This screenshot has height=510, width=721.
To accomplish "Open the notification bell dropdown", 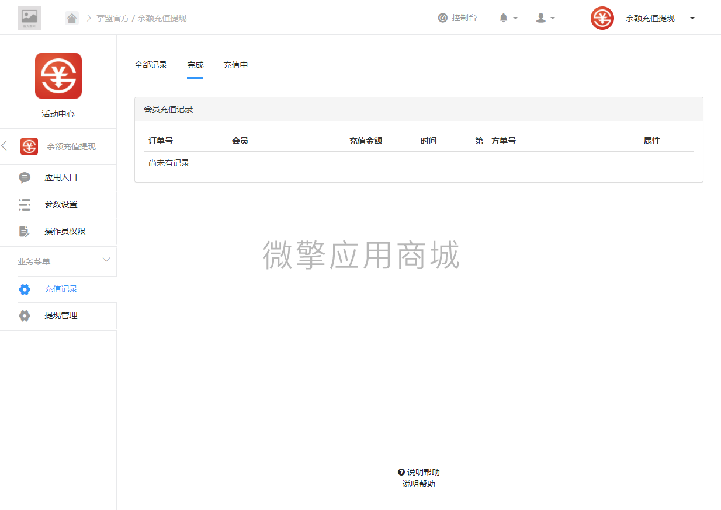I will click(508, 18).
